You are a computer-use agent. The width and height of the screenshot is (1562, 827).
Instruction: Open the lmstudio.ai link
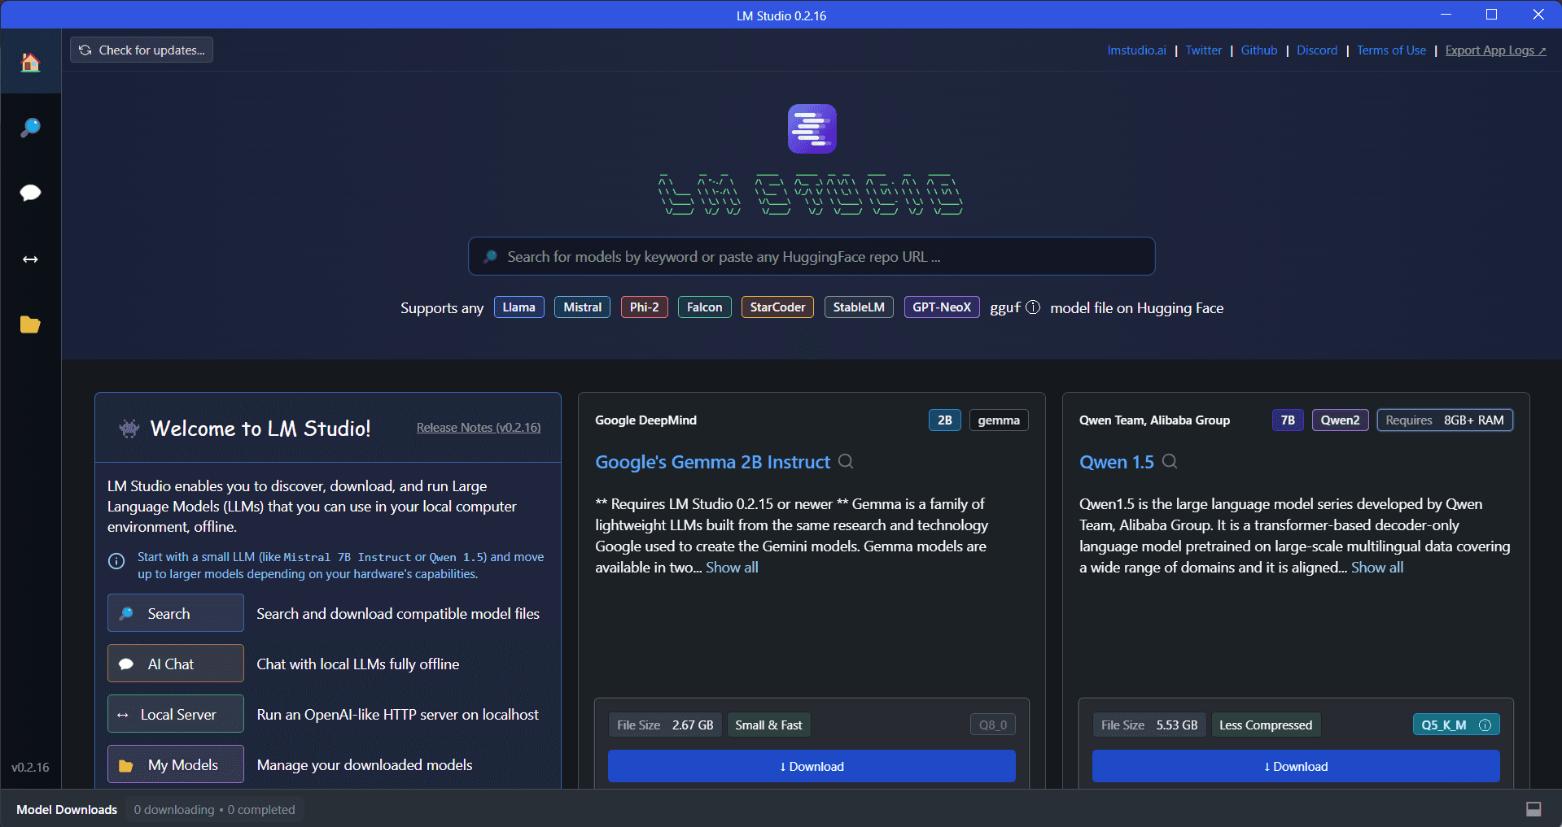point(1136,50)
